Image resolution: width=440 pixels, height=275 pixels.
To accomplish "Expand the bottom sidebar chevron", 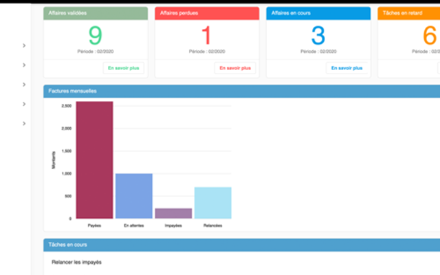I will pyautogui.click(x=24, y=124).
